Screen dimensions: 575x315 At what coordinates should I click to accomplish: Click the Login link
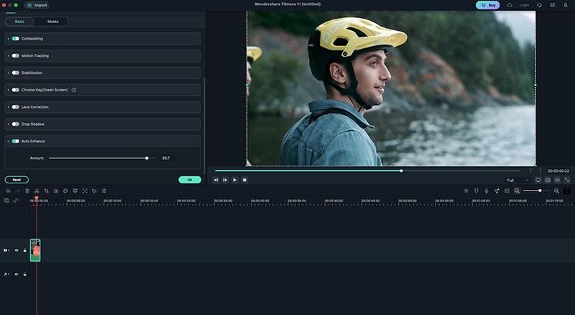[x=524, y=5]
